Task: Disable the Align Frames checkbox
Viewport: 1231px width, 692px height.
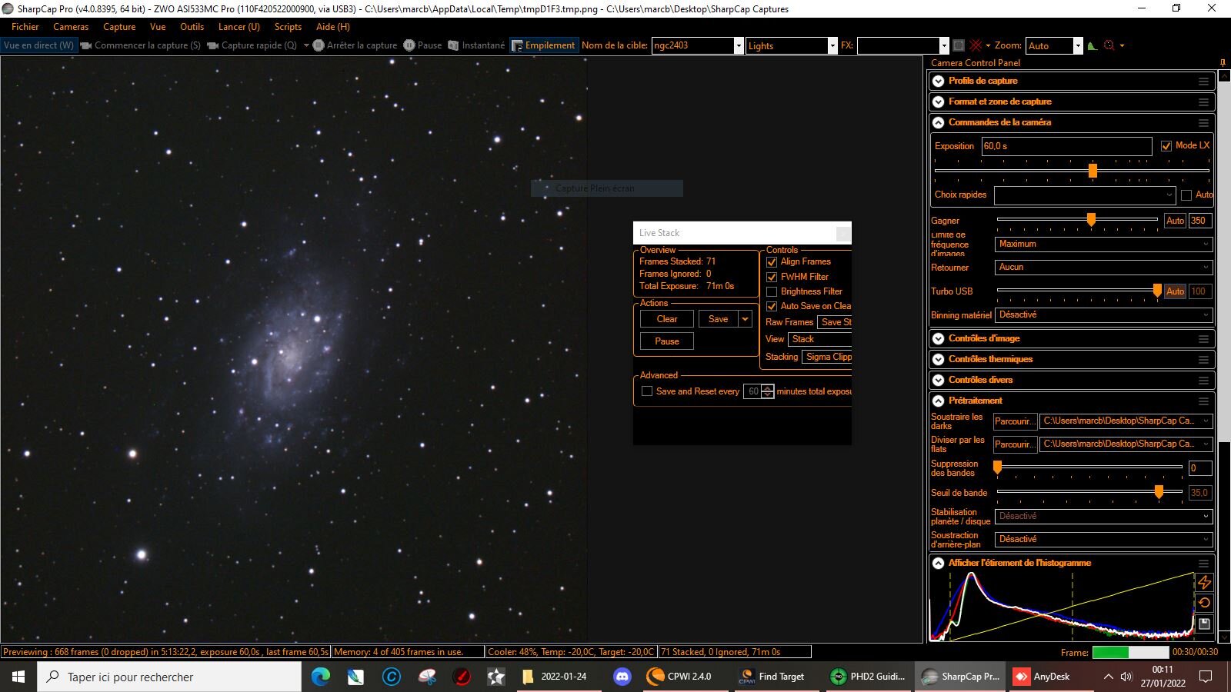Action: point(772,262)
